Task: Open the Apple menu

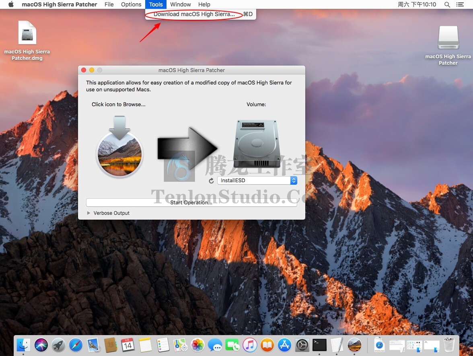Action: point(11,4)
